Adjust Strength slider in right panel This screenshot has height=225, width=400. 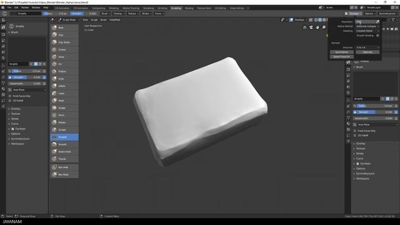(375, 112)
